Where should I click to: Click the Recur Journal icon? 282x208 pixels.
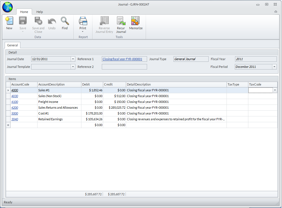121,21
